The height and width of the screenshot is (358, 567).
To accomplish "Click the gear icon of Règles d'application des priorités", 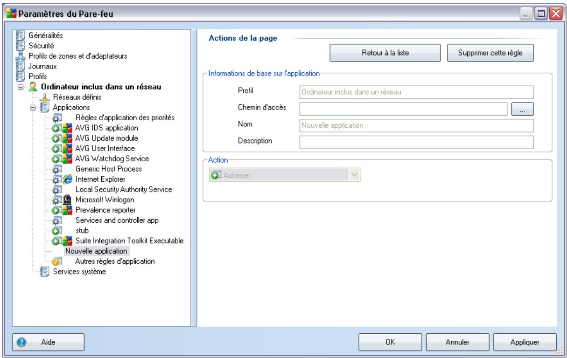I will click(57, 117).
